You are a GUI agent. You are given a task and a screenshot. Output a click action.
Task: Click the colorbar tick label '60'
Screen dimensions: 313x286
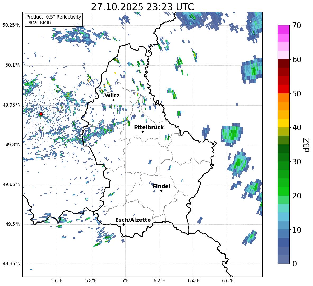click(297, 60)
